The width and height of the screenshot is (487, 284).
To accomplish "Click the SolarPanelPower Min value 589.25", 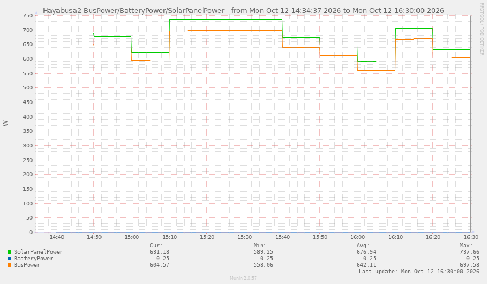I will [x=263, y=252].
